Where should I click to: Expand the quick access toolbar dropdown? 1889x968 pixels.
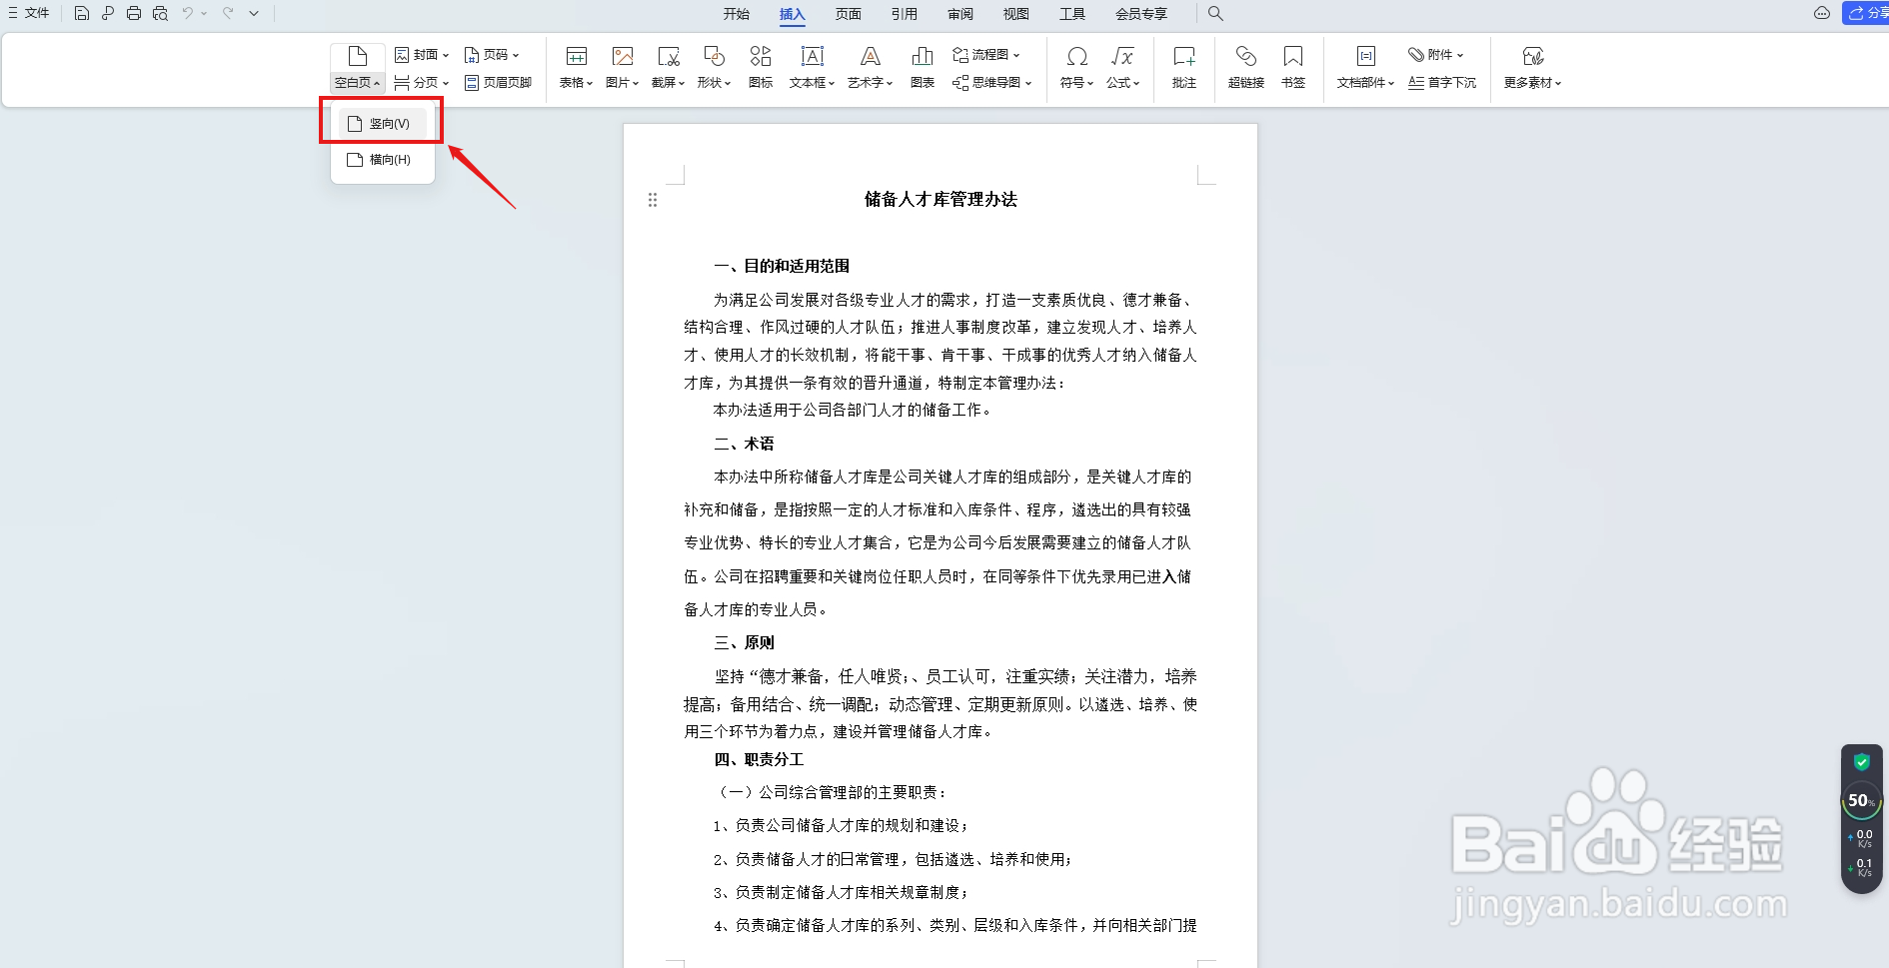(254, 13)
